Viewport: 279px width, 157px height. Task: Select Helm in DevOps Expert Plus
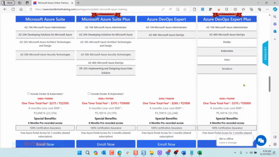(x=227, y=60)
